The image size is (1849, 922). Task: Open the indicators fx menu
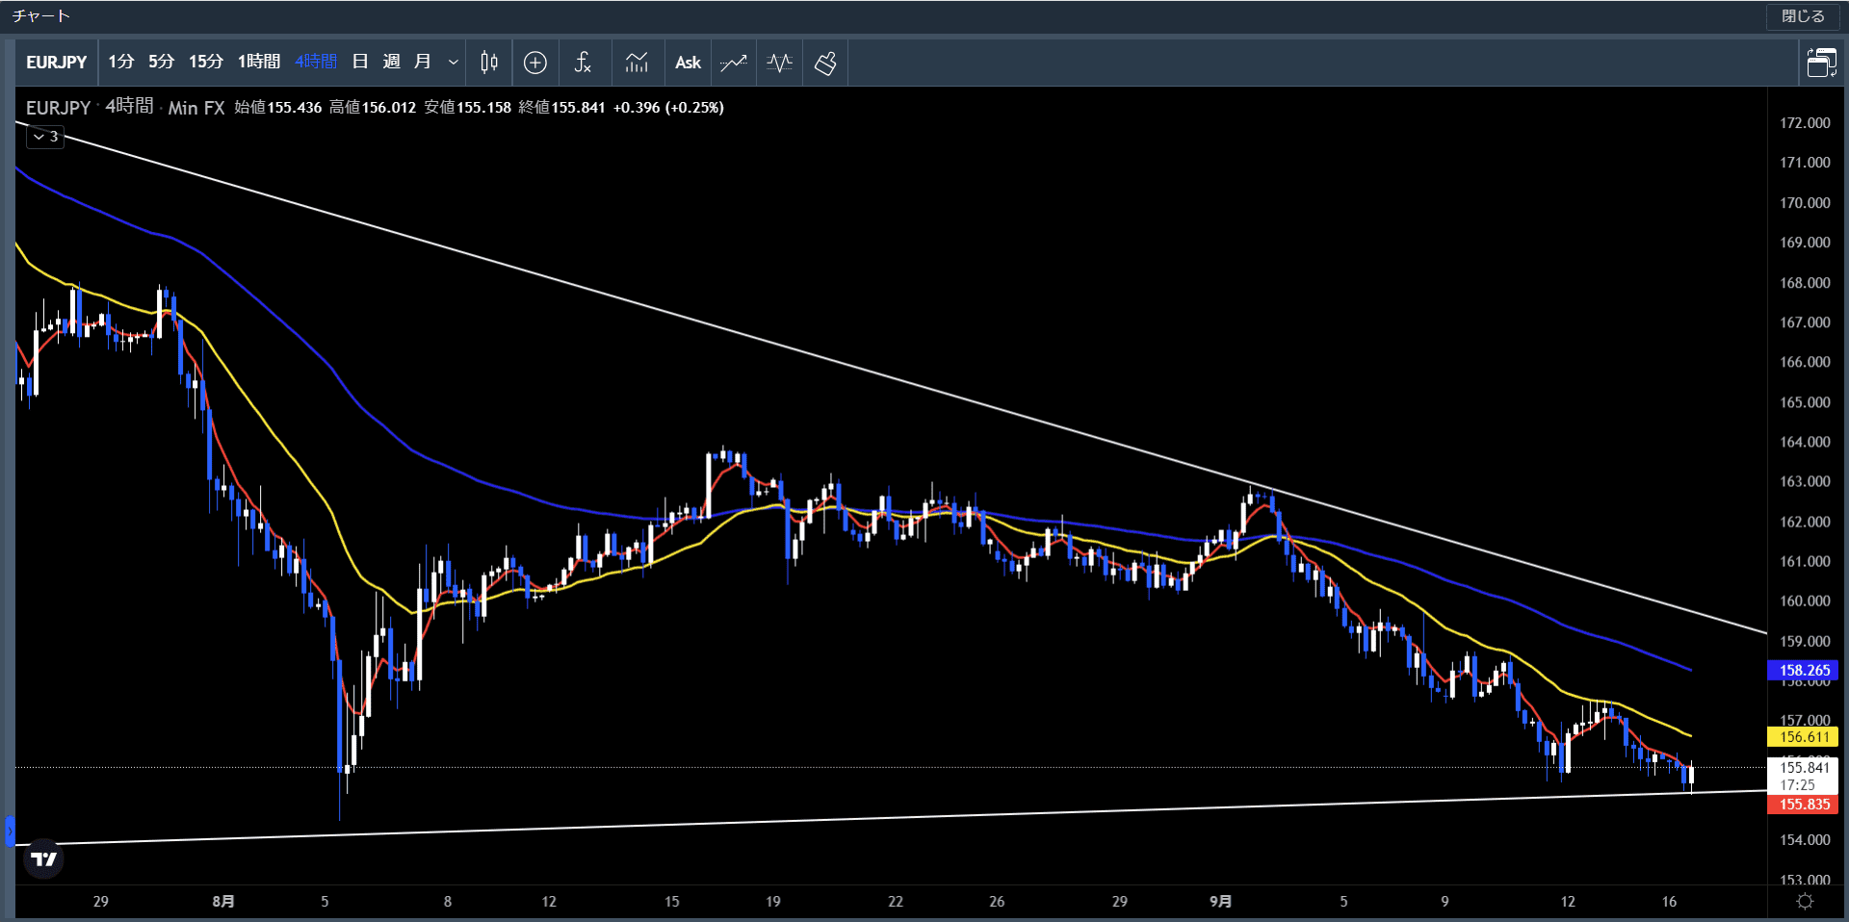click(x=583, y=63)
